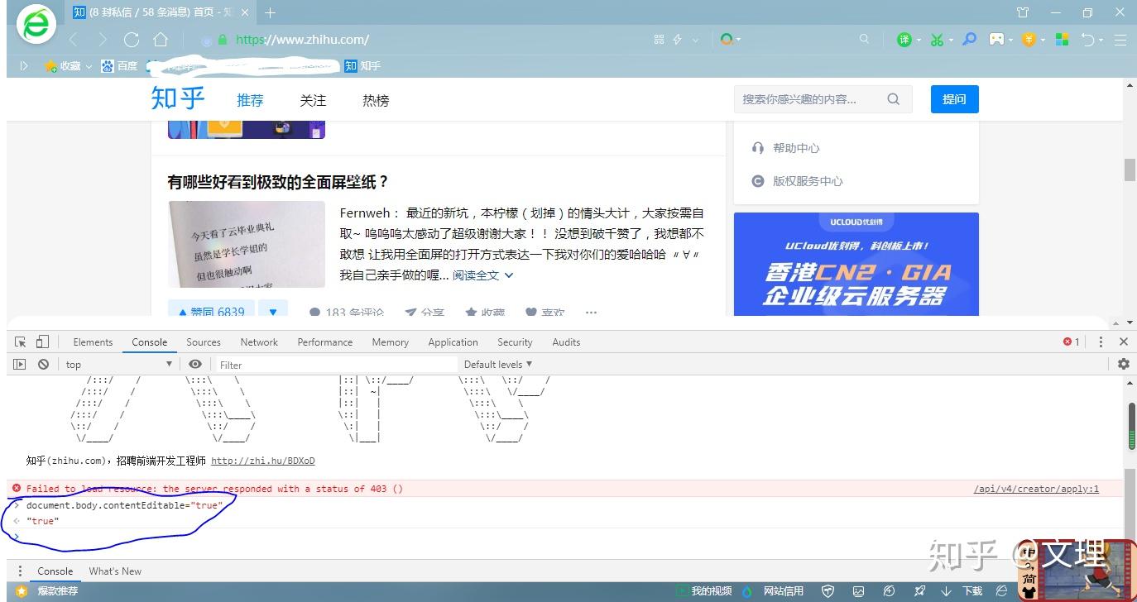Select the DevTools inspect element icon

coord(21,342)
